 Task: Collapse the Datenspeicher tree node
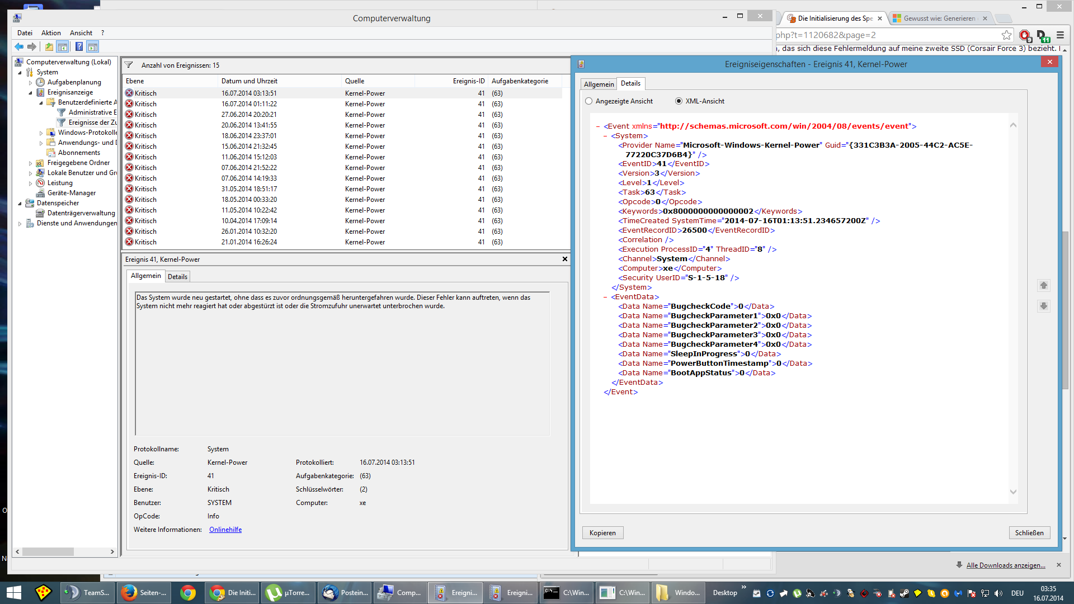tap(20, 204)
